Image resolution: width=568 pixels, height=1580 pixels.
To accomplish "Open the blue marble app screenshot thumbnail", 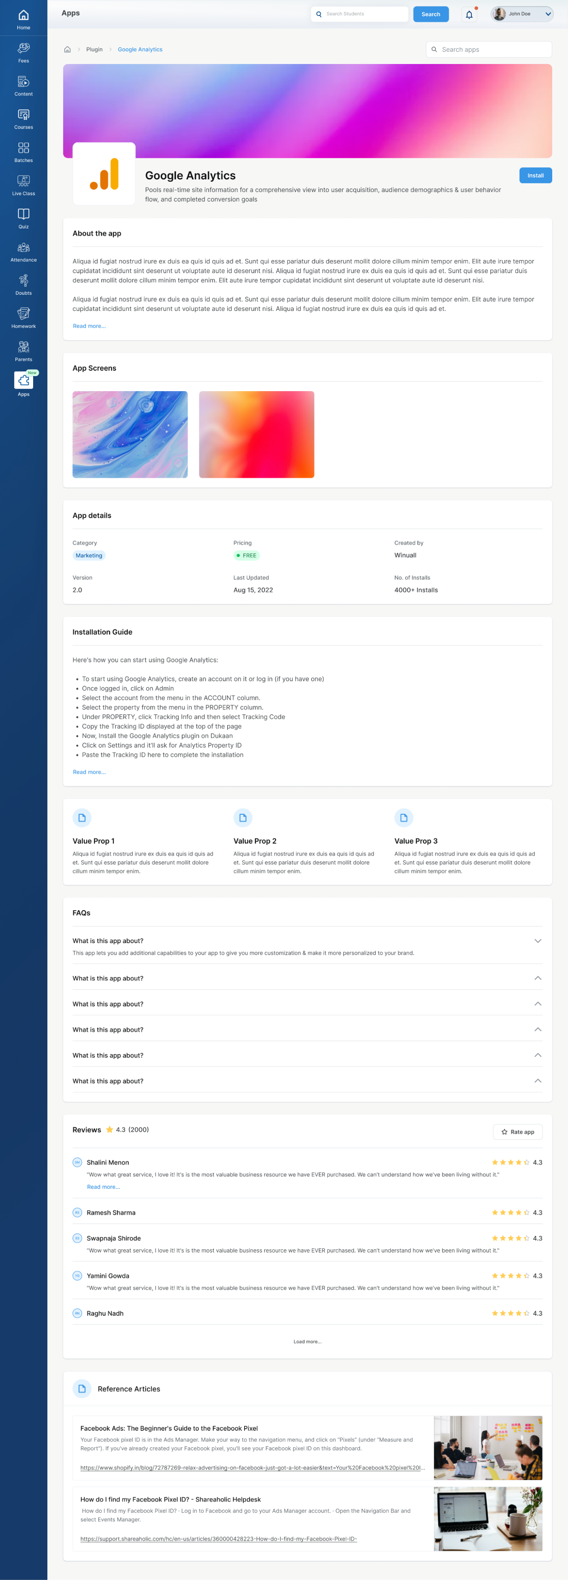I will coord(131,434).
